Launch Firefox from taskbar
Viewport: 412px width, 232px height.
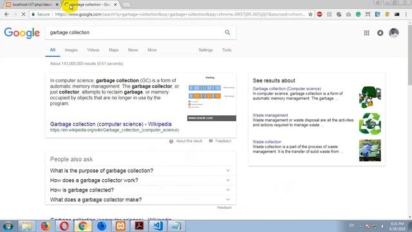pyautogui.click(x=45, y=226)
